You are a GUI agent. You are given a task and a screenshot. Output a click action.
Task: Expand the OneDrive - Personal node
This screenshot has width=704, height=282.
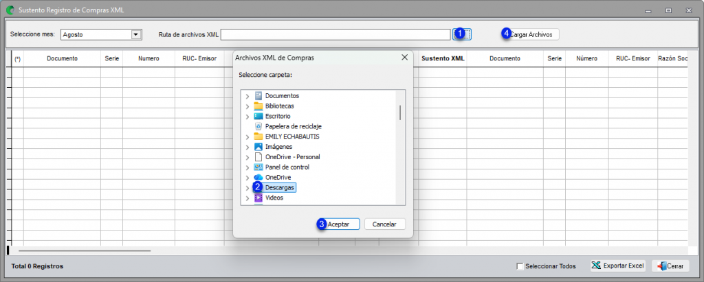247,157
